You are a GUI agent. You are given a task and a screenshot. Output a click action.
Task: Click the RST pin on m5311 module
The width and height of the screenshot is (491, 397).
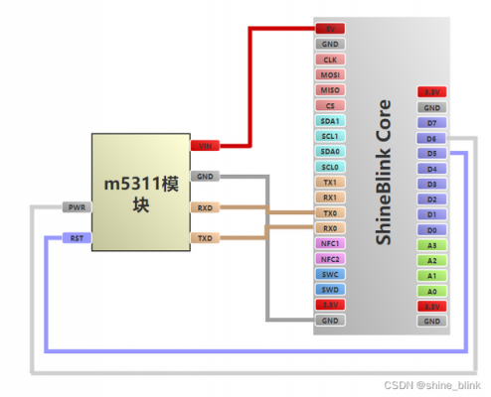77,238
